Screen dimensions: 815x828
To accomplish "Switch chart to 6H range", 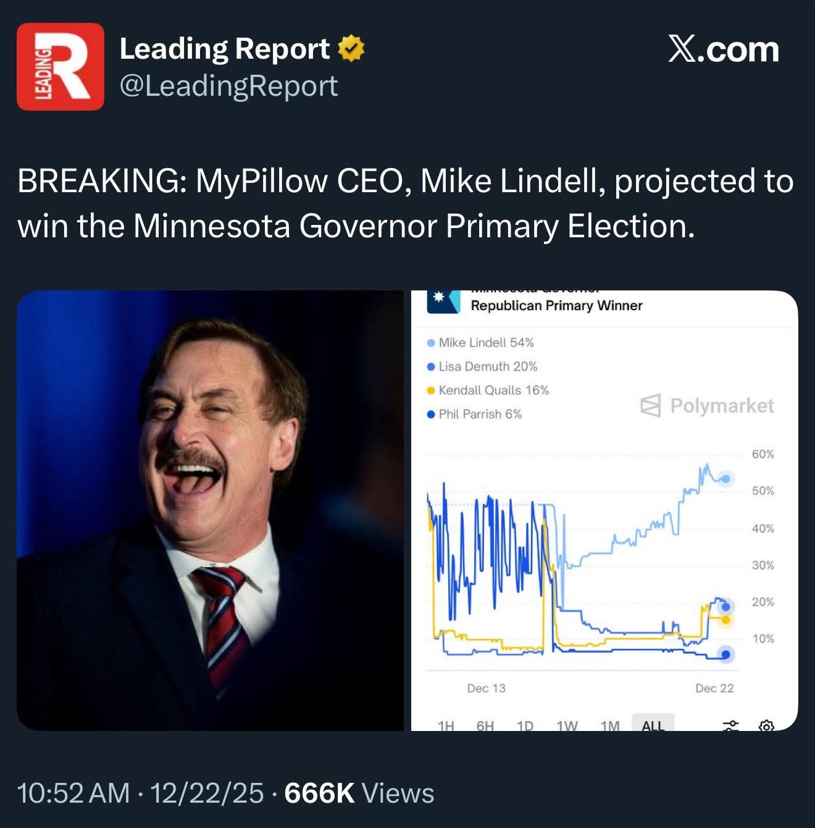I will 485,725.
